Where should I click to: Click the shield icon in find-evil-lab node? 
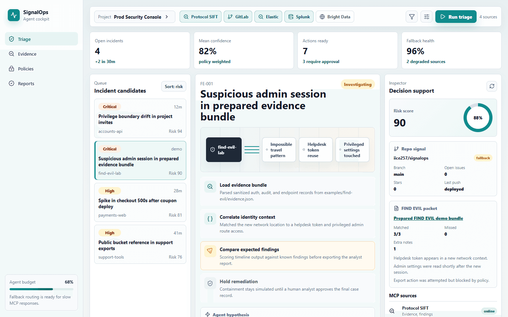(212, 150)
